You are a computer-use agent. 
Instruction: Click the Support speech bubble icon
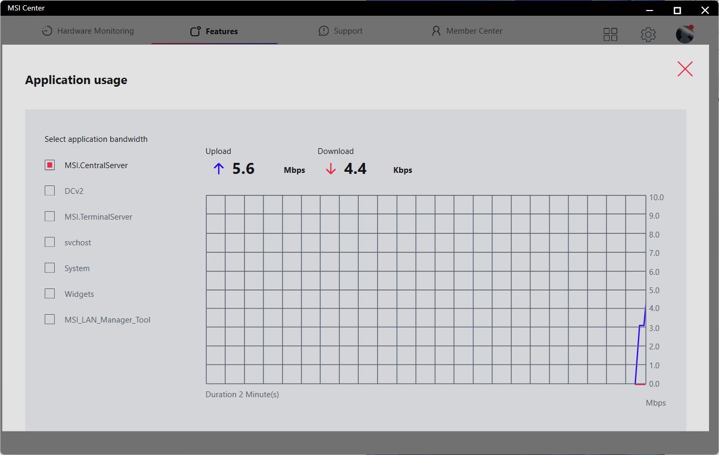[x=323, y=31]
